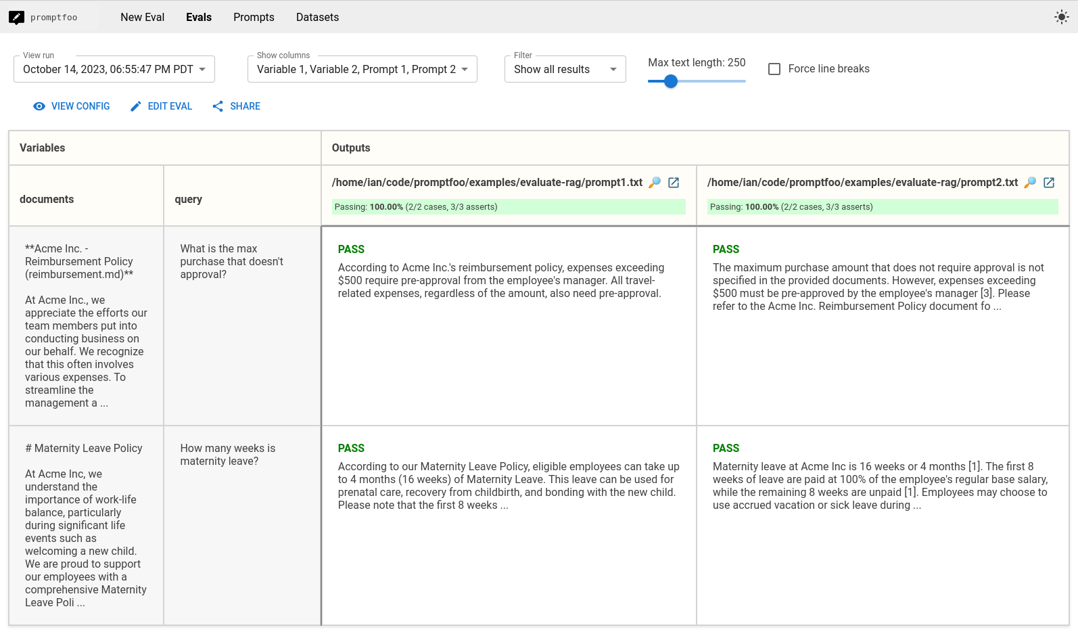Toggle dark mode with the sun icon
The image size is (1078, 634).
coord(1061,18)
